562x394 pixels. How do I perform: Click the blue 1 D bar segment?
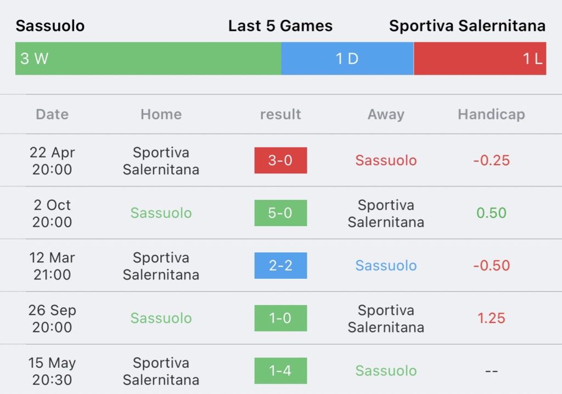click(x=347, y=58)
